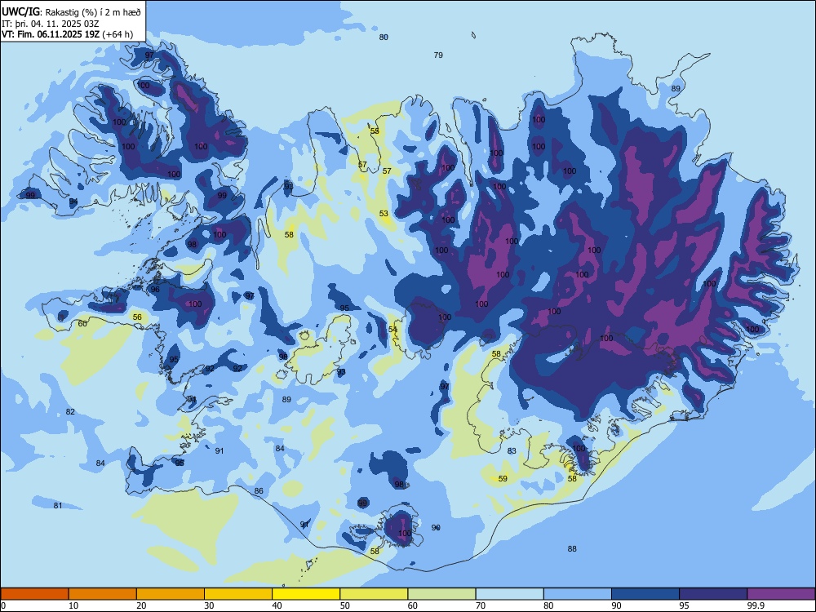The height and width of the screenshot is (612, 816).
Task: Click the map value '86' on the southwest coast
Action: (x=259, y=490)
